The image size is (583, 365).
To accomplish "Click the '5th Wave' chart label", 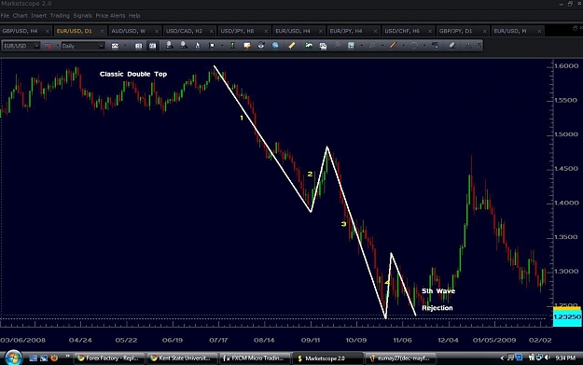I will tap(438, 291).
